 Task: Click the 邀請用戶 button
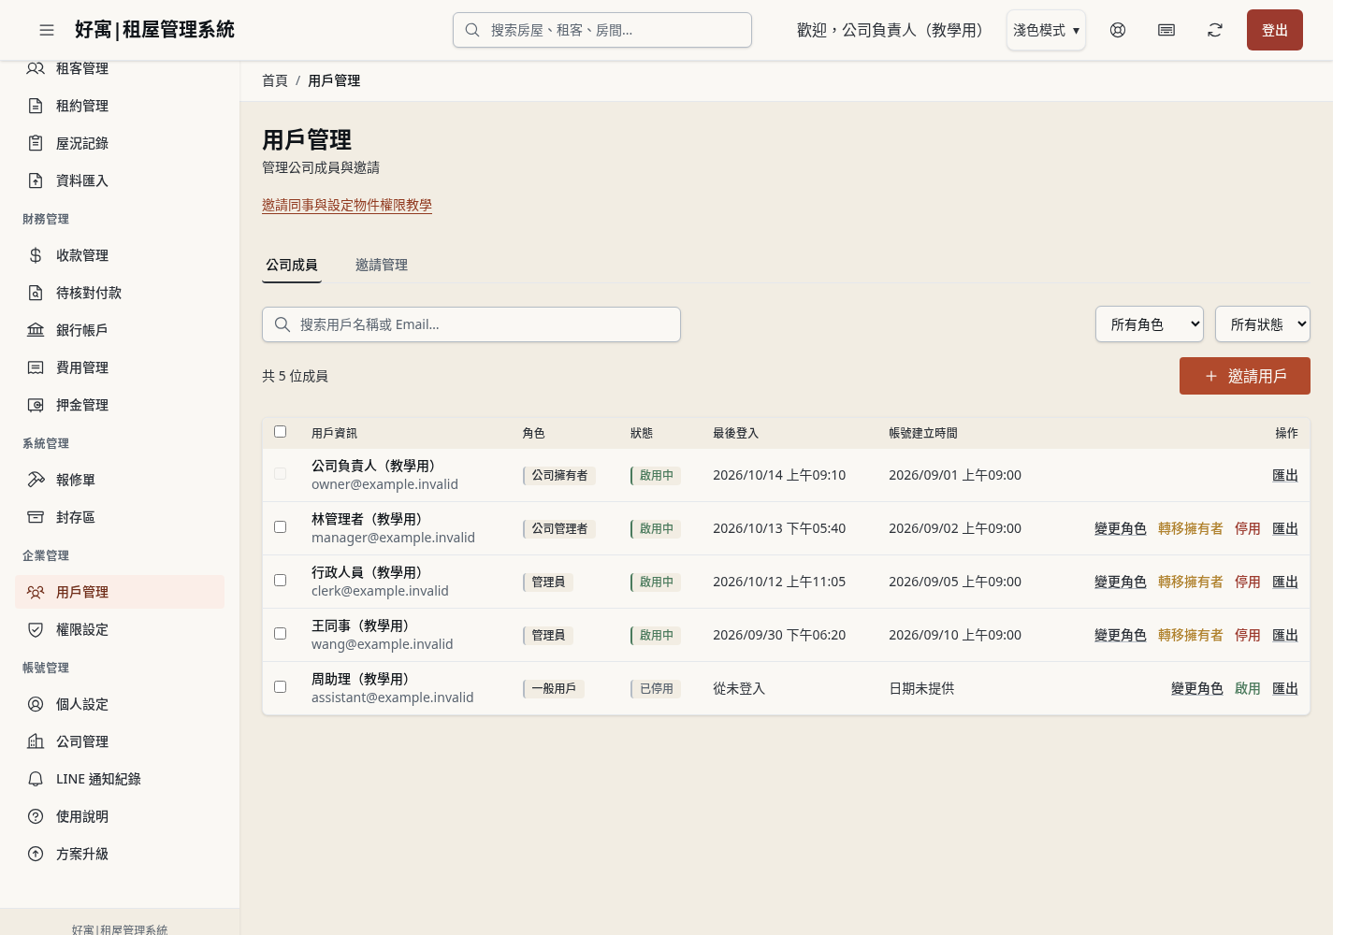point(1245,376)
